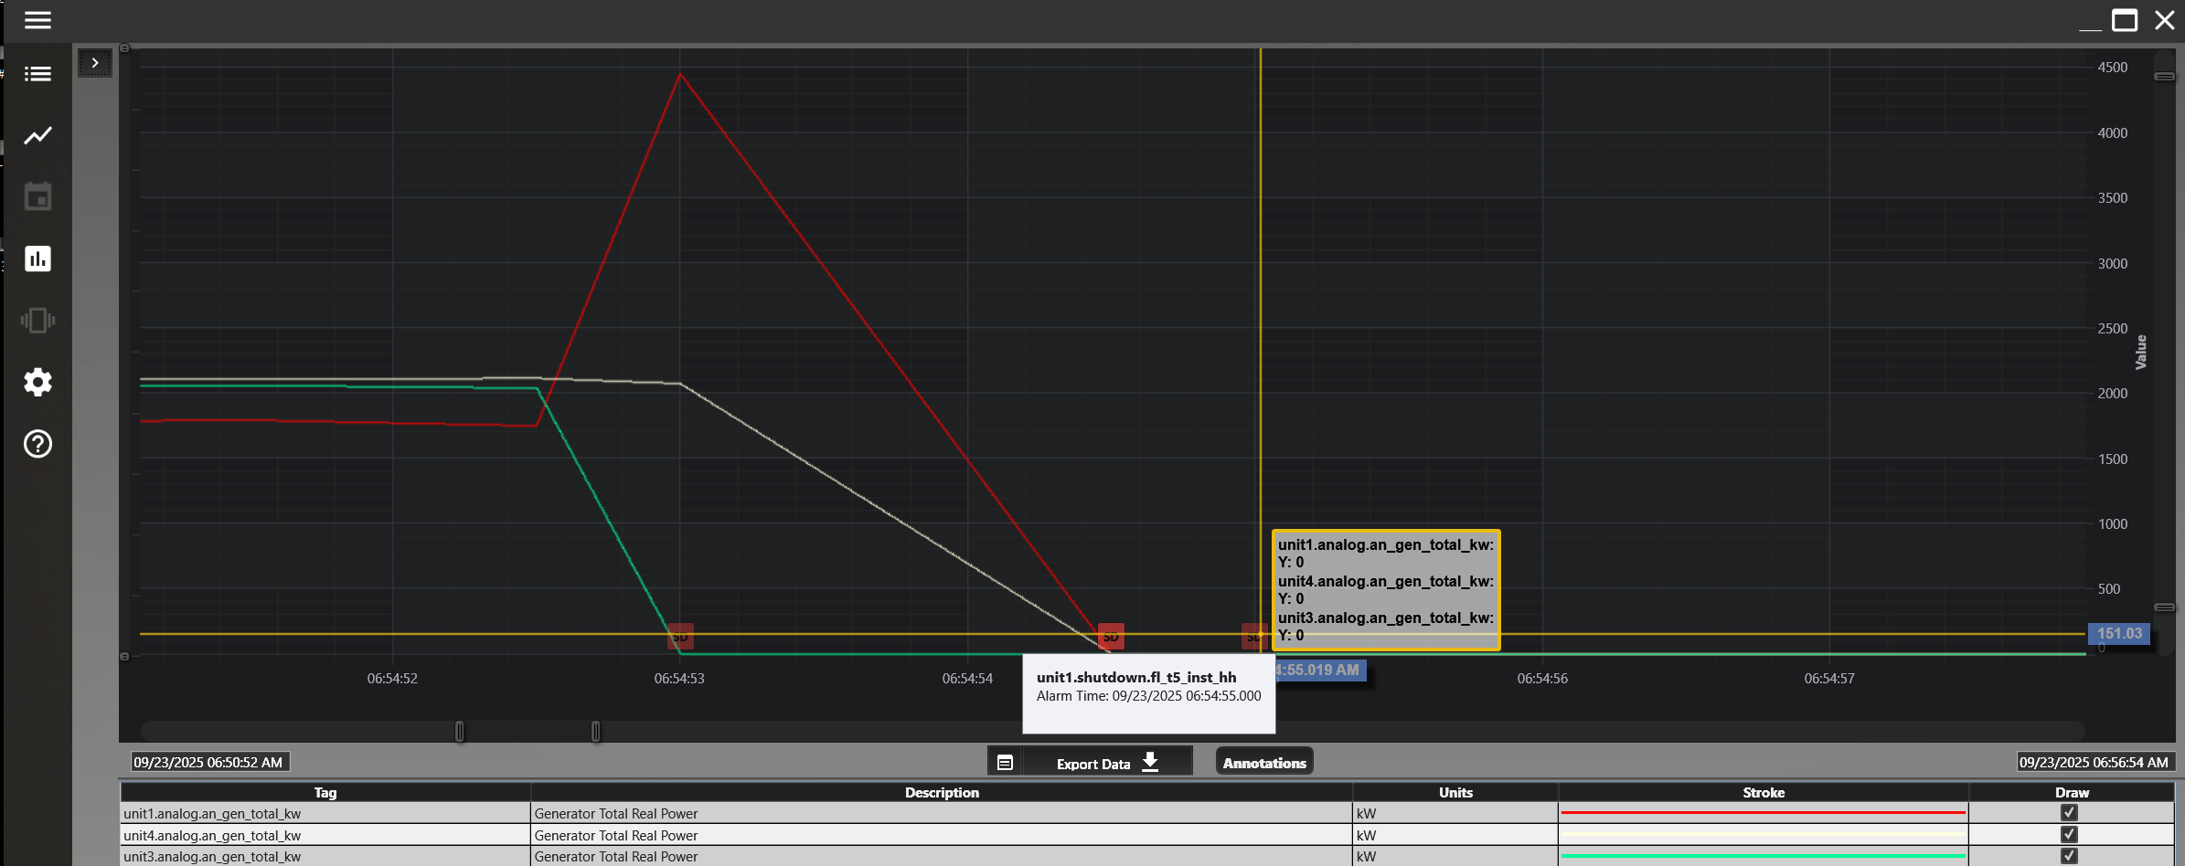Select the trend line chart icon
Viewport: 2185px width, 866px height.
37,136
